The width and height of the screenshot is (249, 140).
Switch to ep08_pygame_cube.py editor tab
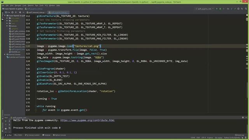(58, 12)
